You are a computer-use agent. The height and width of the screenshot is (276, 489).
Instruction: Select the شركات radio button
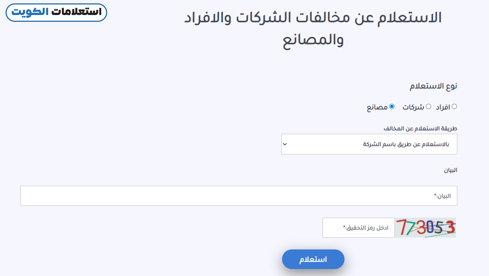point(428,107)
